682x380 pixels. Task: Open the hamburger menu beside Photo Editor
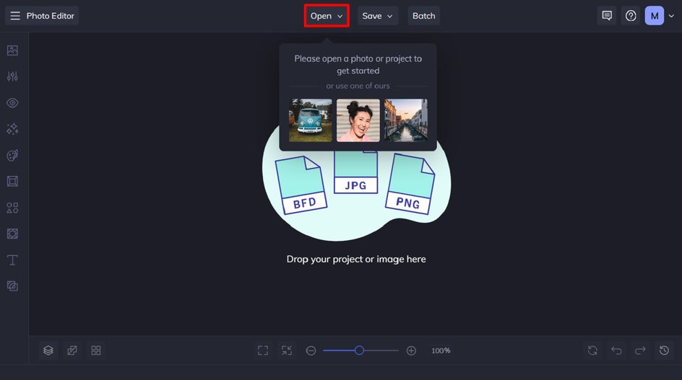coord(15,16)
